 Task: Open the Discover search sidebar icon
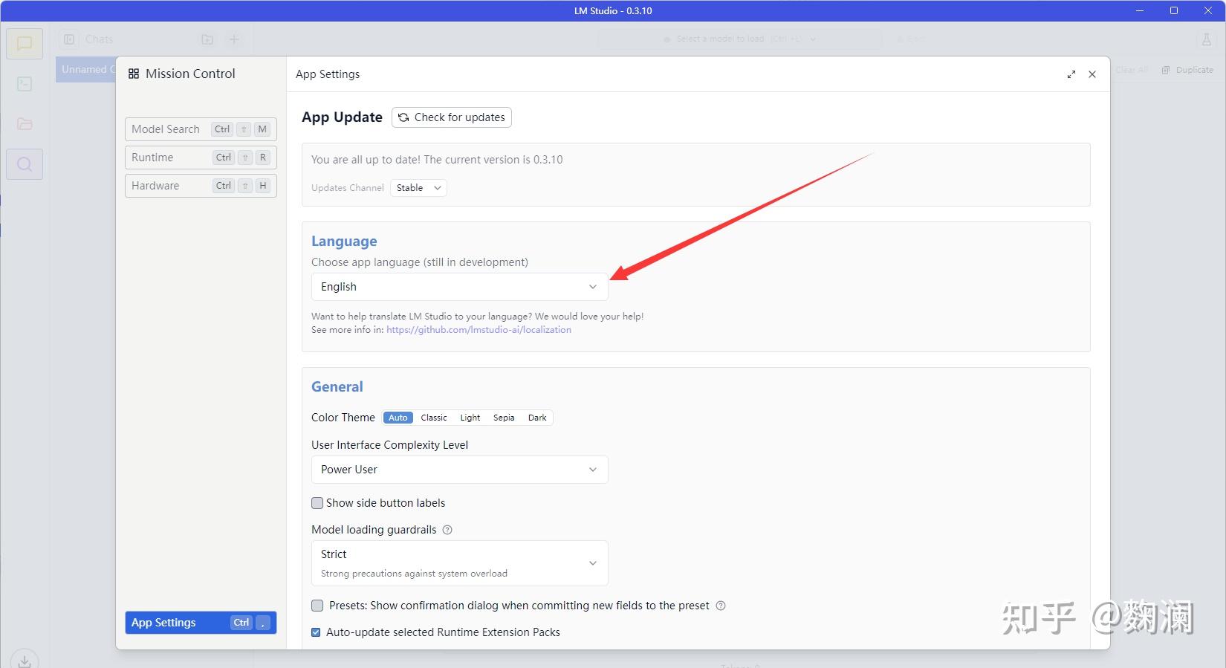25,164
